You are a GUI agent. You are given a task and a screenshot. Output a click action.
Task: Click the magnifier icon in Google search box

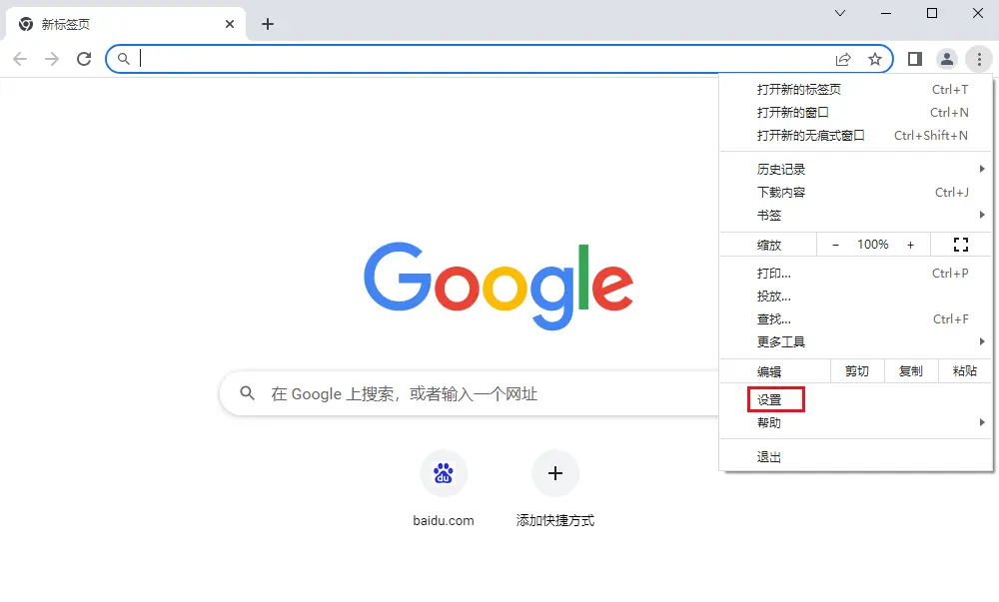pyautogui.click(x=247, y=394)
